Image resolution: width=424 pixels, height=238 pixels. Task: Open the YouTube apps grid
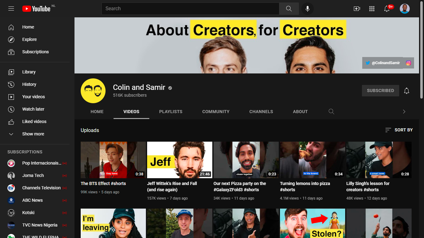372,9
